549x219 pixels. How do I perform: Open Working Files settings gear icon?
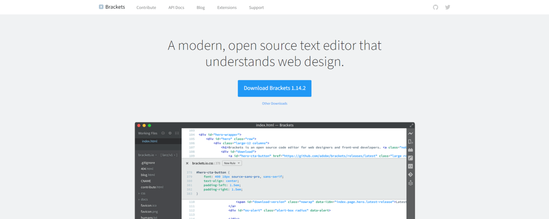click(170, 133)
